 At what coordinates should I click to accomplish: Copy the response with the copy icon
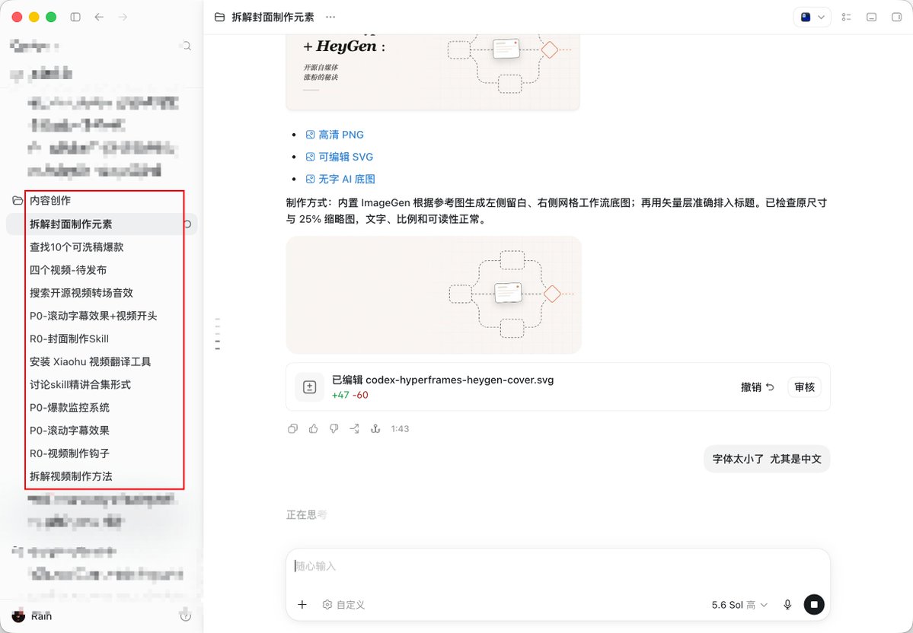click(293, 429)
